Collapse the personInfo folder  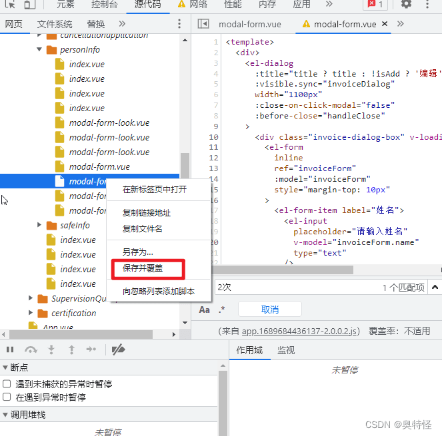coord(40,49)
